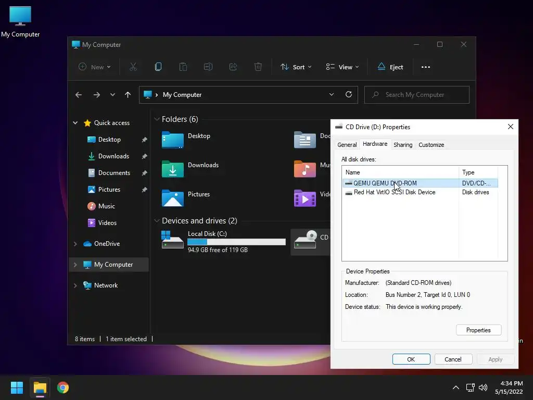Screen dimensions: 533x400
Task: Open Downloads in Quick access sidebar
Action: click(113, 156)
